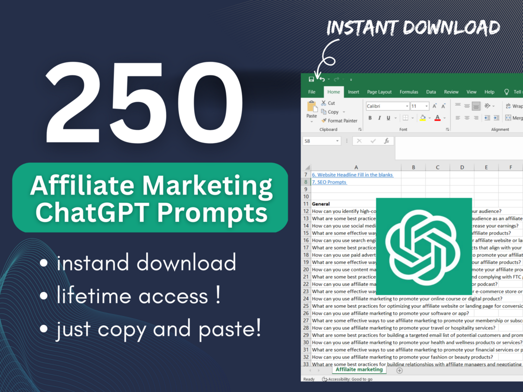Viewport: 523px width, 392px height.
Task: Open the Calibri font name dropdown
Action: pyautogui.click(x=407, y=106)
